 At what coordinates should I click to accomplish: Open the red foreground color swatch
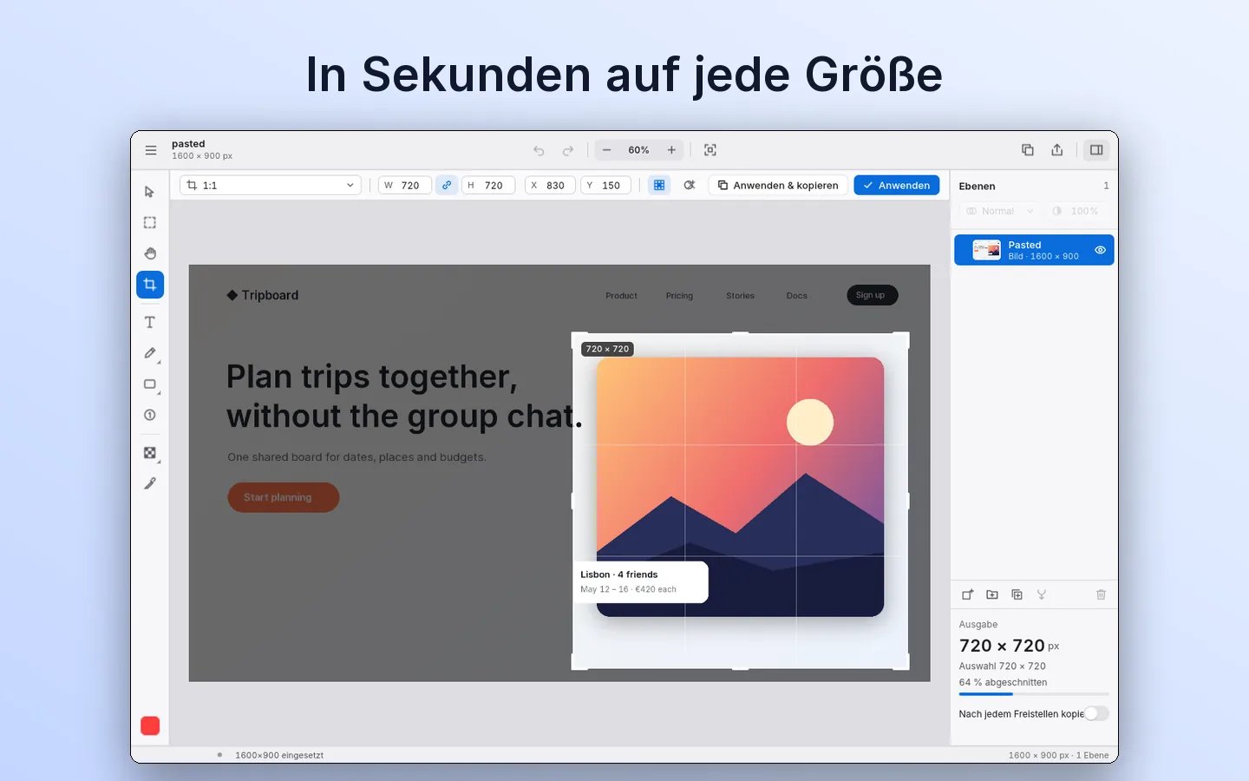(150, 725)
